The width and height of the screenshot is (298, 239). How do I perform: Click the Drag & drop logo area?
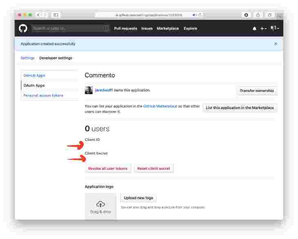tap(100, 206)
